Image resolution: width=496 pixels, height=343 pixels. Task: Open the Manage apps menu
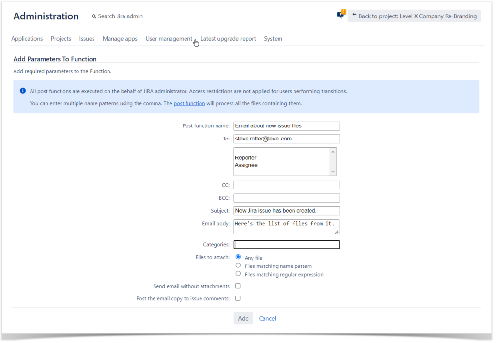(x=120, y=38)
